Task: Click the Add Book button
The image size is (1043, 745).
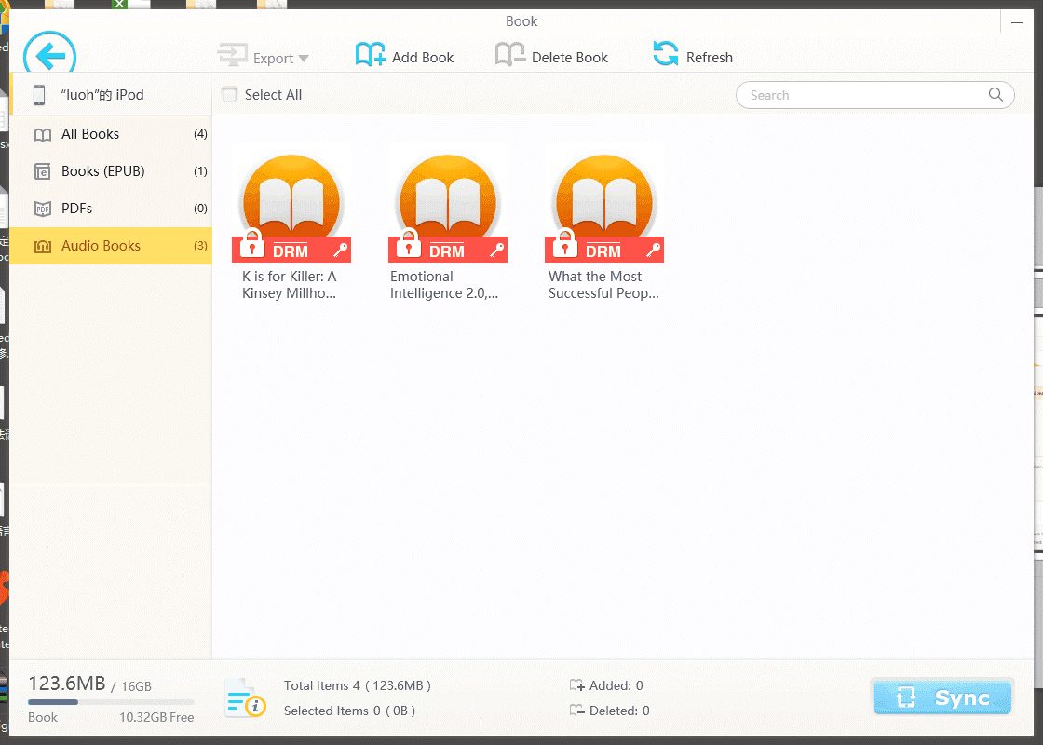Action: pos(404,57)
